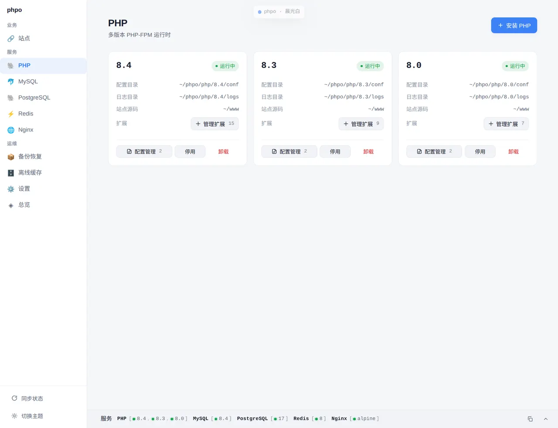The image size is (558, 428).
Task: Uninstall PHP 8.4 via 卸载
Action: click(223, 152)
